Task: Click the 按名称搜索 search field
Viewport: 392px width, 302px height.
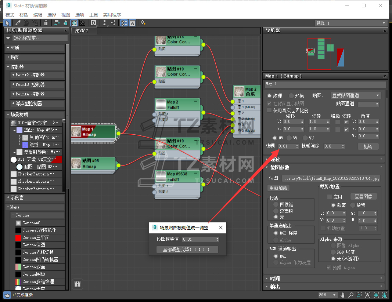Action: click(40, 38)
